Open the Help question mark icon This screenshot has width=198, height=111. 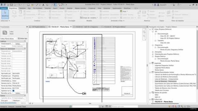click(x=178, y=5)
